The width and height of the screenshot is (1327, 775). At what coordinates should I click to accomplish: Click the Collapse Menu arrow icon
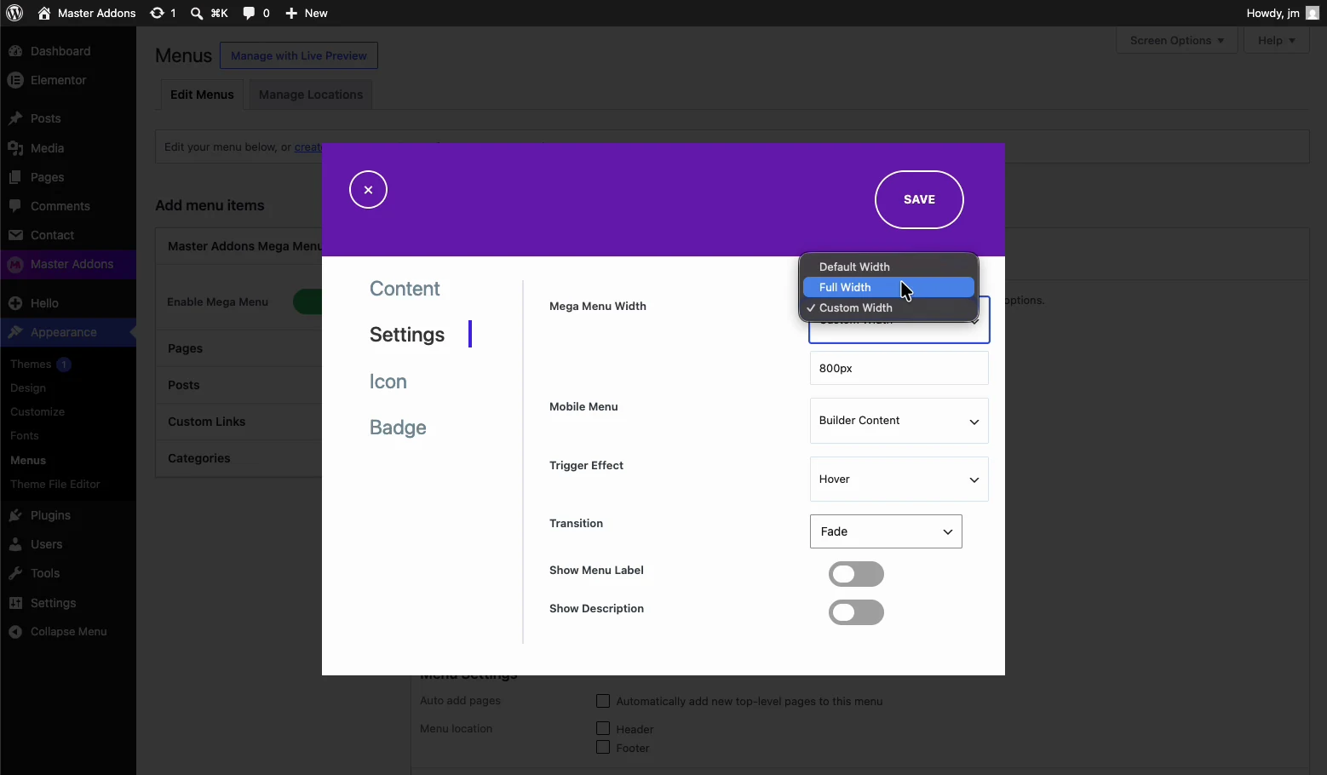click(x=15, y=632)
